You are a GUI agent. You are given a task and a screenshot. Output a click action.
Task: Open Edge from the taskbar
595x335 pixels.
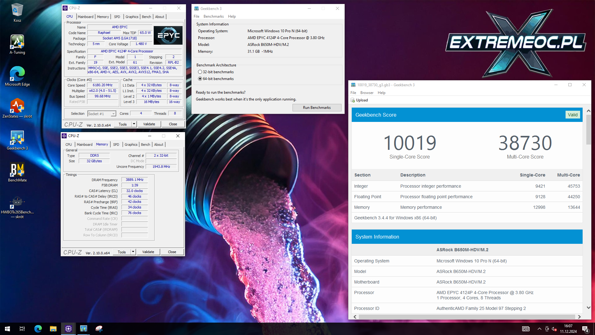(38, 329)
